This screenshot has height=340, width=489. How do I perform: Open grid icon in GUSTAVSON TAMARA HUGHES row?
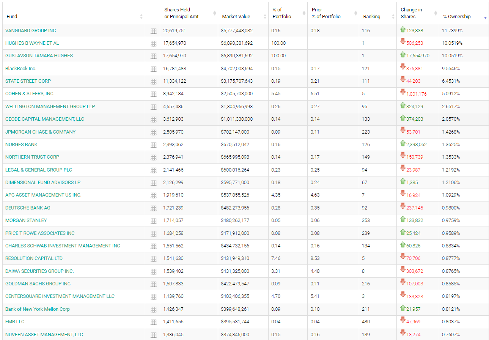tap(154, 56)
